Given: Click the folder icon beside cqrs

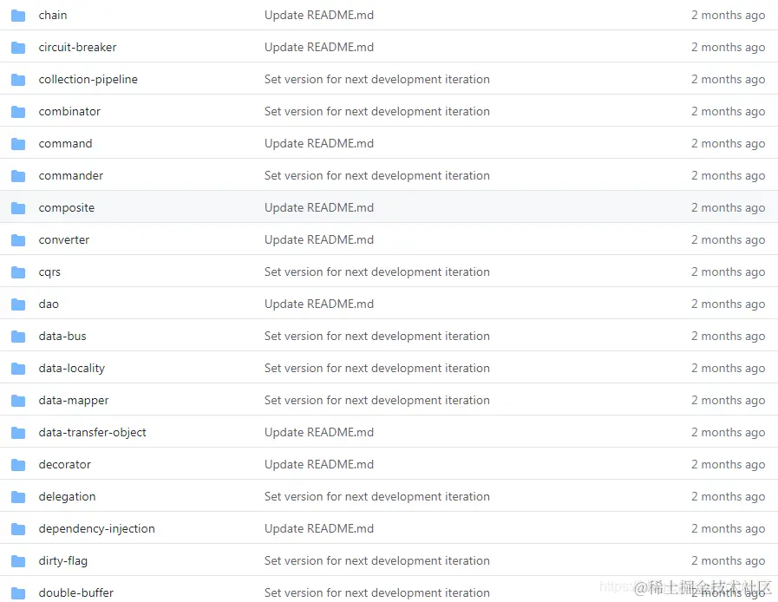Looking at the screenshot, I should (x=18, y=272).
